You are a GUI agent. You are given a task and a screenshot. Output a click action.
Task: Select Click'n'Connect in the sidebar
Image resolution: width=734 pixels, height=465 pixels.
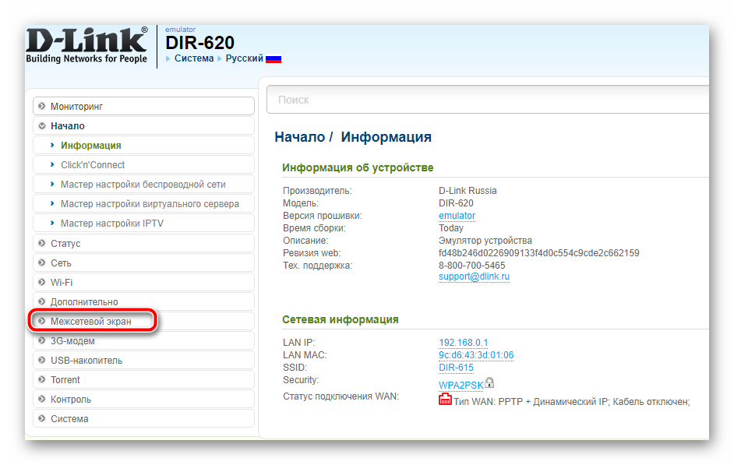[x=93, y=164]
